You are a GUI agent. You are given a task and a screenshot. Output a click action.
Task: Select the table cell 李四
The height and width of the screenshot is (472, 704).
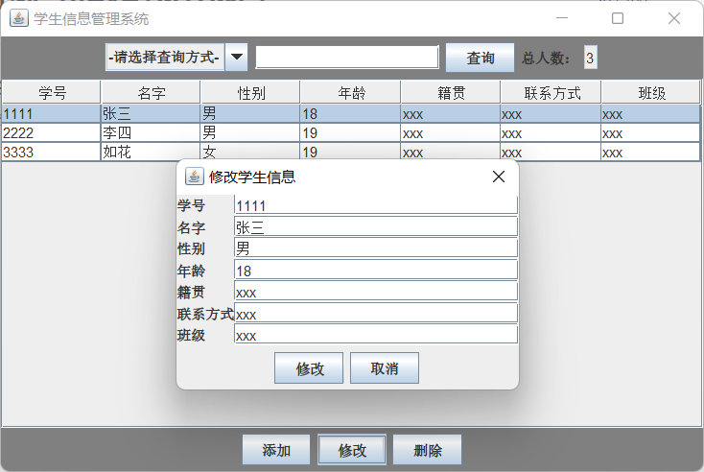(151, 133)
